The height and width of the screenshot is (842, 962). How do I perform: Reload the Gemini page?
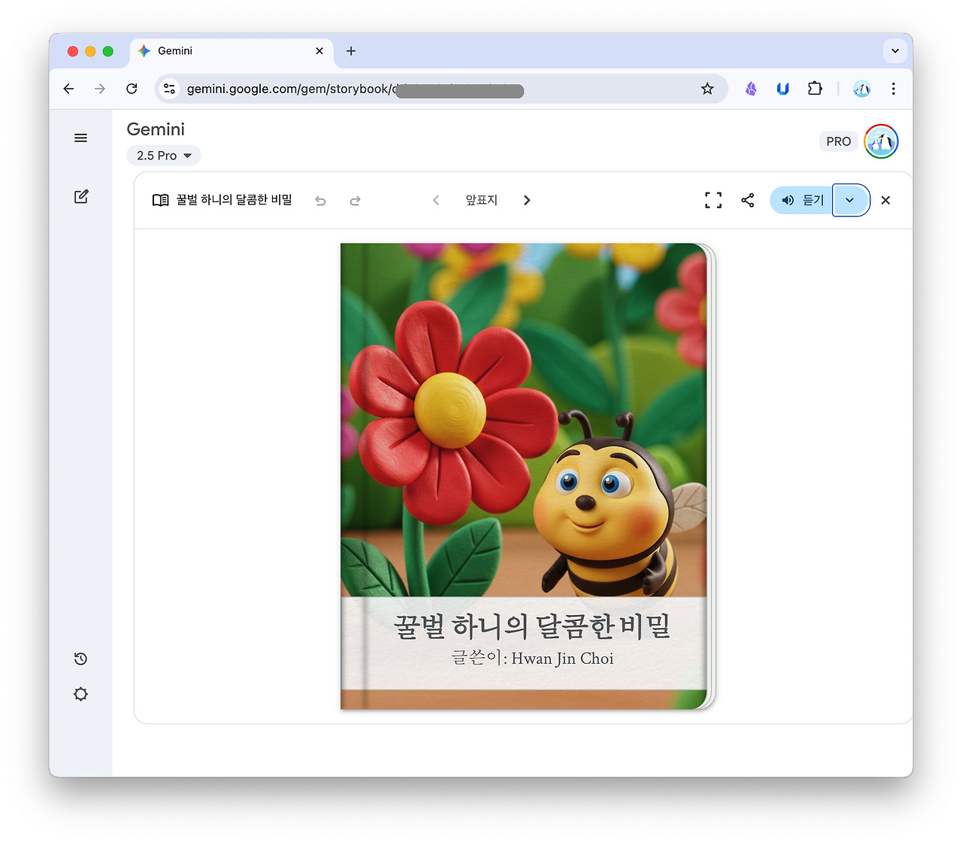click(x=132, y=89)
